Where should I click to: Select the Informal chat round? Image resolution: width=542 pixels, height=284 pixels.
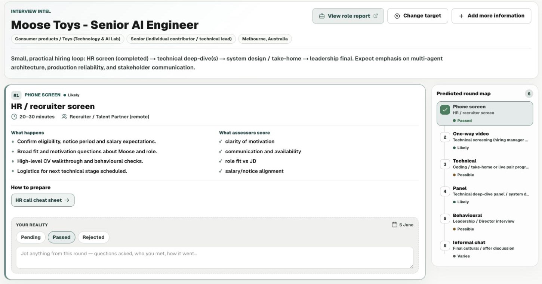click(x=485, y=249)
